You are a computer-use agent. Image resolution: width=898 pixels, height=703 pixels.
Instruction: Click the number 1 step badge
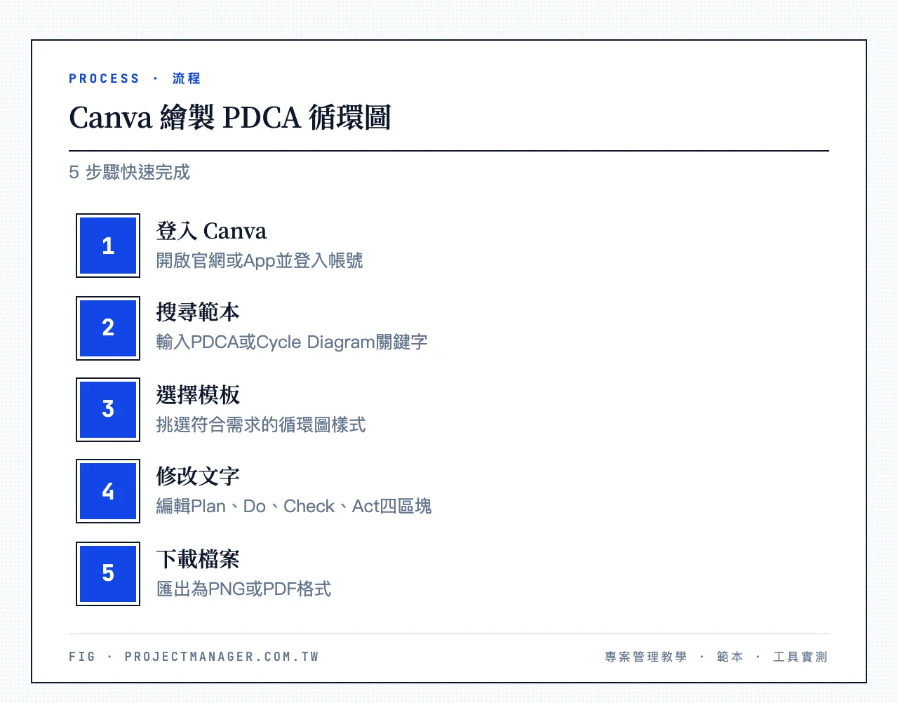pyautogui.click(x=108, y=246)
